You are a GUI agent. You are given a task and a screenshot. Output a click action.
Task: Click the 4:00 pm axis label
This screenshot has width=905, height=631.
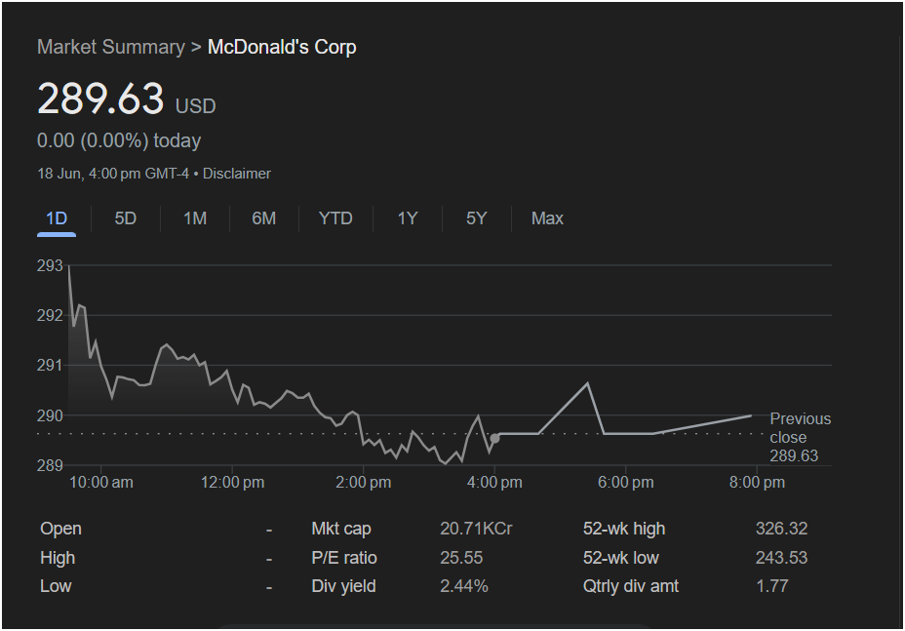[x=494, y=483]
